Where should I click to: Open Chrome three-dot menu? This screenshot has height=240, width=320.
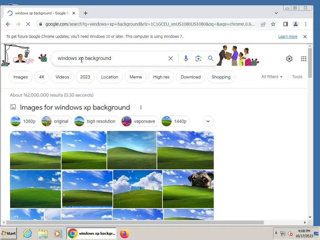pyautogui.click(x=306, y=24)
